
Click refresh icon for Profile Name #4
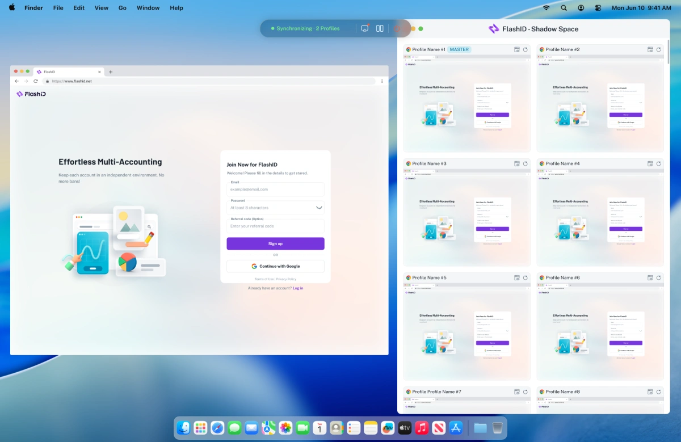(x=658, y=164)
